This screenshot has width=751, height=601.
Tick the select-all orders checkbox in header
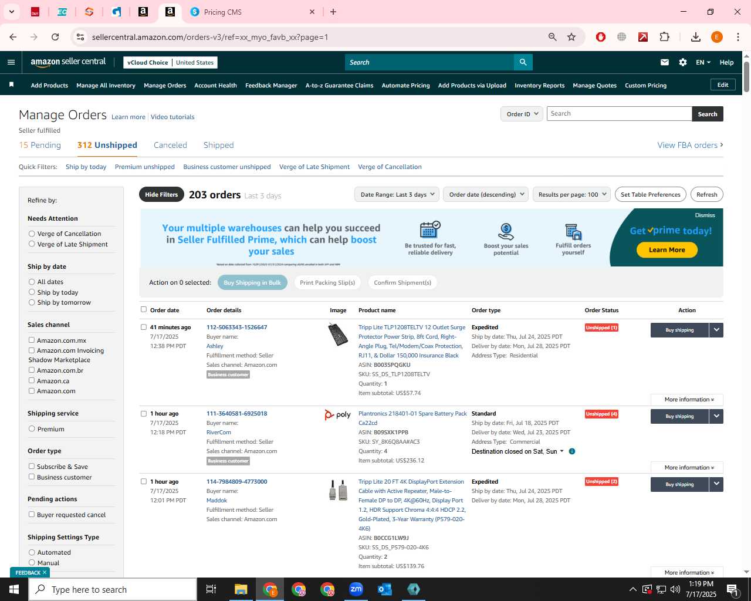pyautogui.click(x=144, y=309)
